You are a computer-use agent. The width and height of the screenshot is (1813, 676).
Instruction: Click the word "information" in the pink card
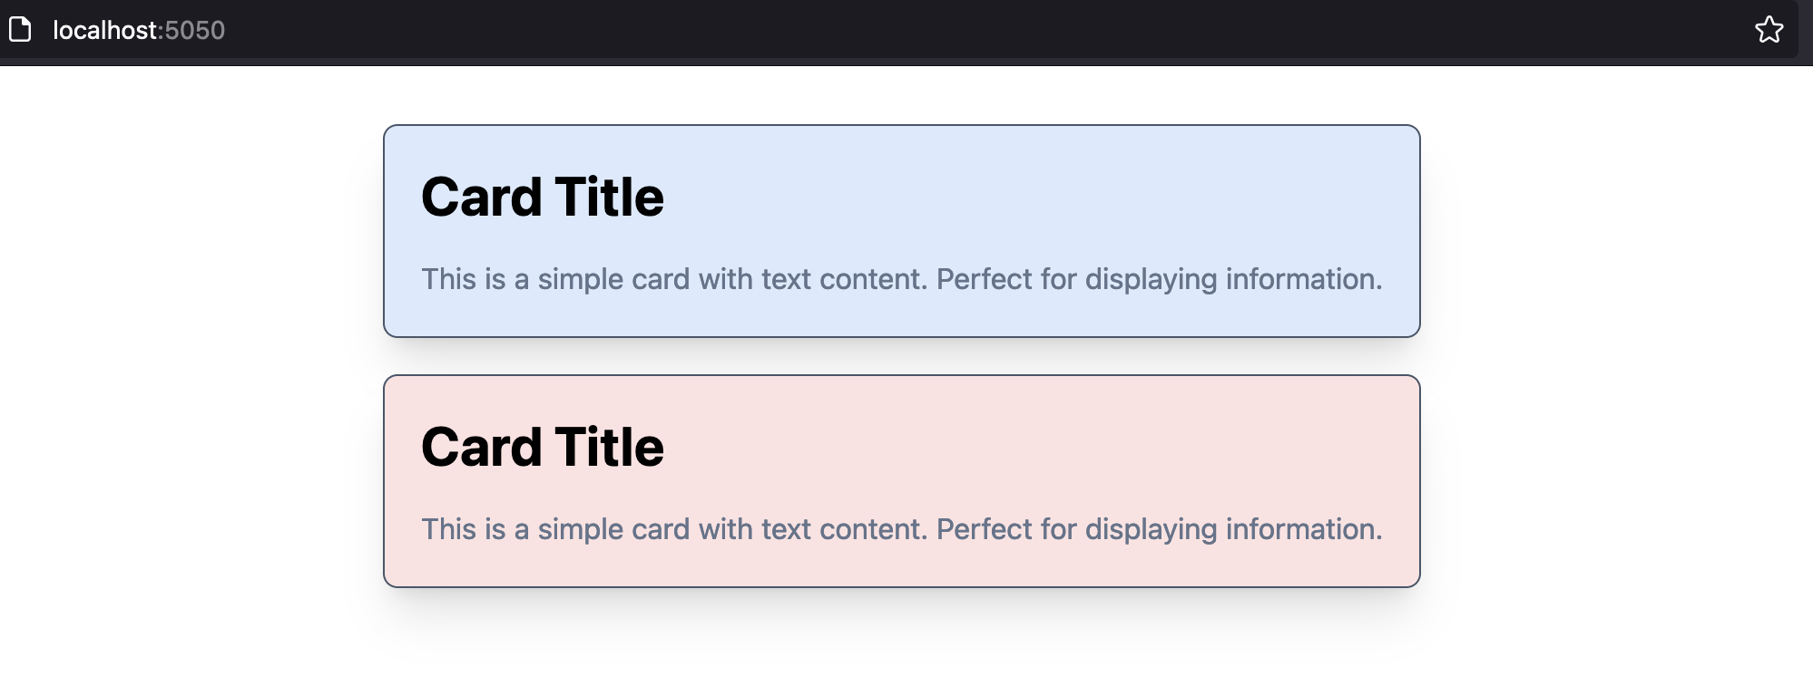(x=1301, y=529)
